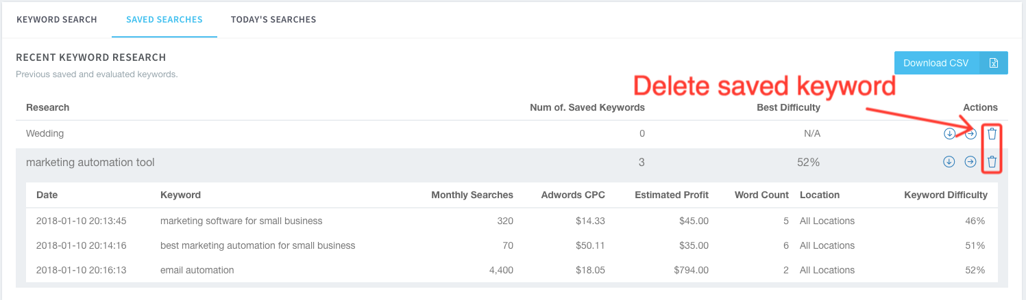This screenshot has height=300, width=1026.
Task: Expand the Wedding research row
Action: click(x=45, y=133)
